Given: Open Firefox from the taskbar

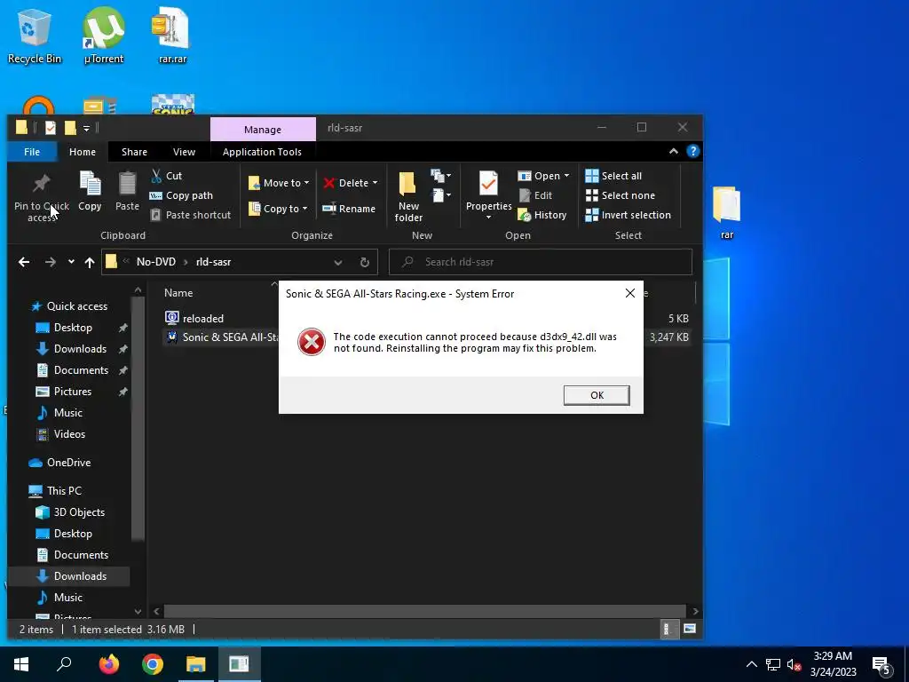Looking at the screenshot, I should click(x=109, y=664).
